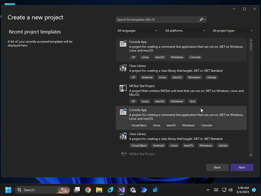Launch Google Chrome from the taskbar

point(88,190)
